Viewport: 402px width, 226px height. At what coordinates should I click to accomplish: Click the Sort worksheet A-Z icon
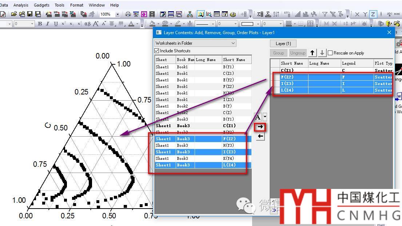coord(276,14)
